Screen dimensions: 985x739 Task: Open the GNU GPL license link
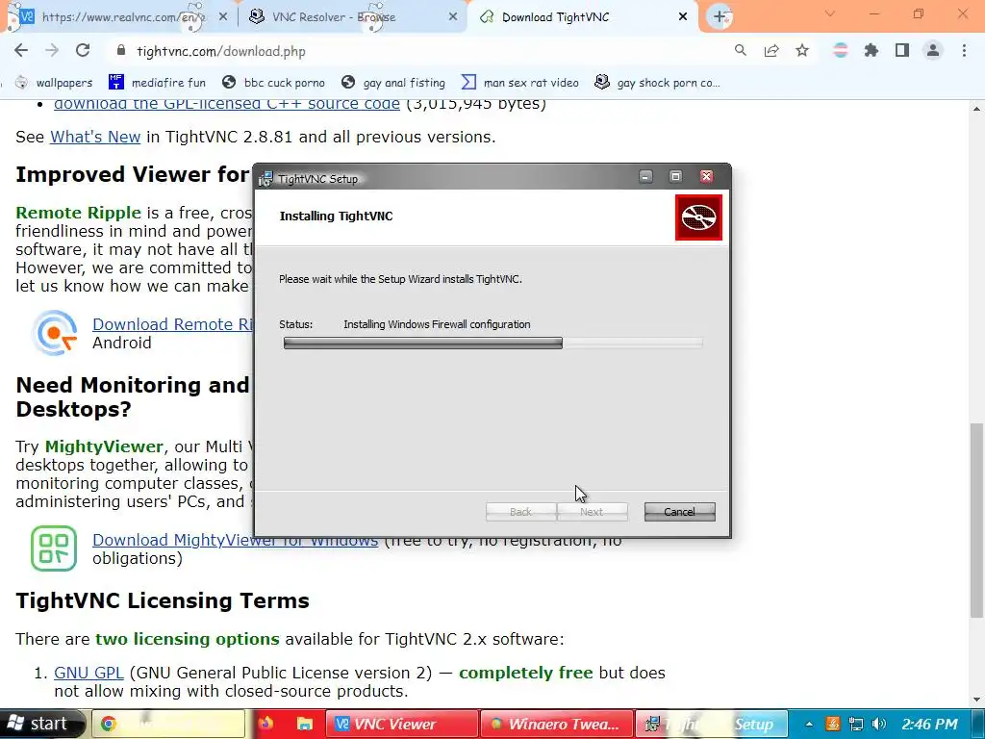pos(88,673)
